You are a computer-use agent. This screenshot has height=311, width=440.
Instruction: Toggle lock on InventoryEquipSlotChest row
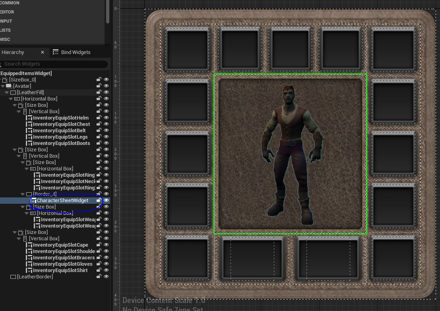99,124
